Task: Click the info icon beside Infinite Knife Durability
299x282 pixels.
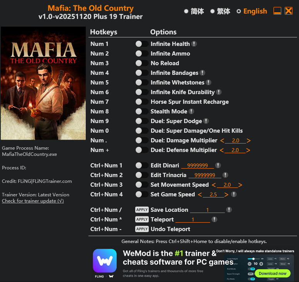Action: click(x=219, y=92)
